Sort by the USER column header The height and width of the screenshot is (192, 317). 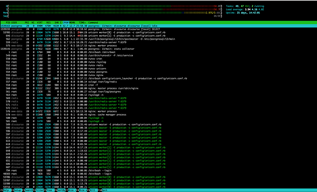click(14, 23)
